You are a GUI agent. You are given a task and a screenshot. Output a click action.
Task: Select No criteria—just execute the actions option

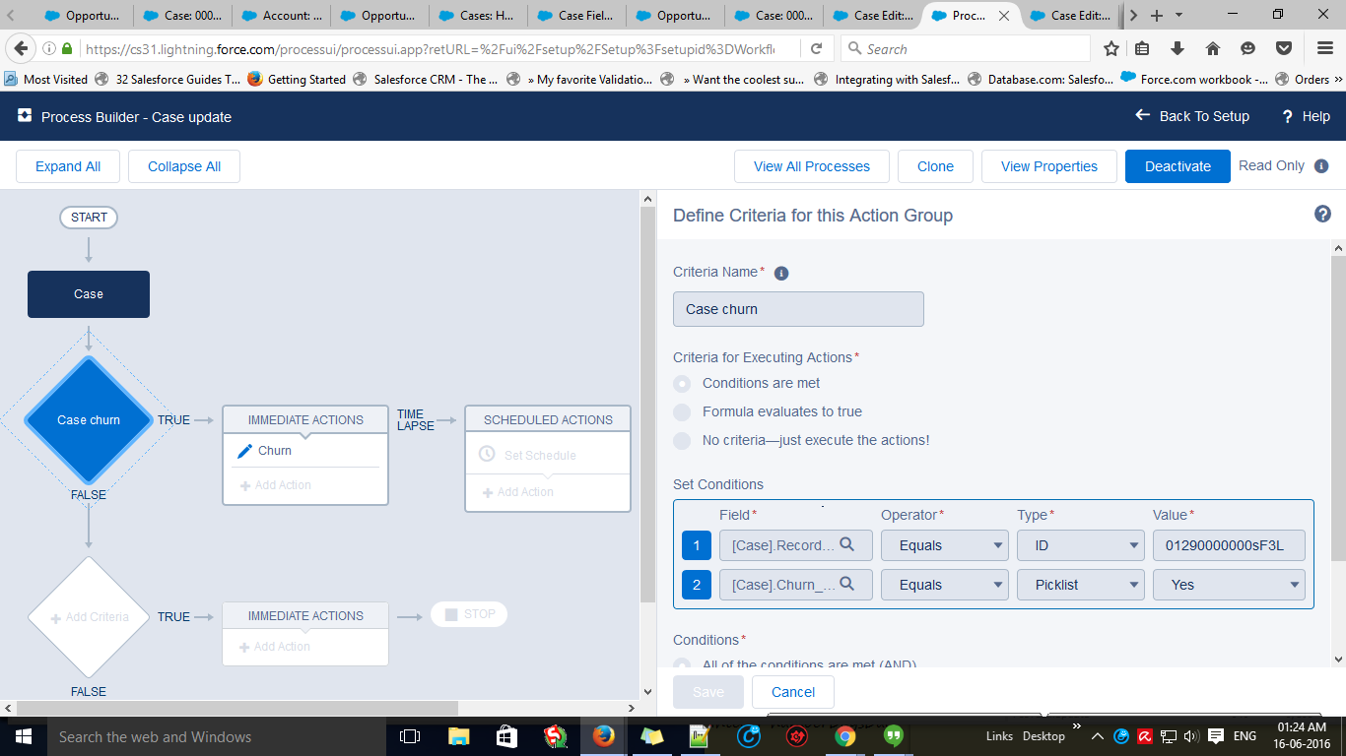coord(682,440)
